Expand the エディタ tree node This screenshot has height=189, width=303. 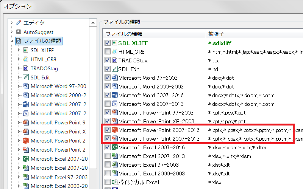pyautogui.click(x=12, y=23)
